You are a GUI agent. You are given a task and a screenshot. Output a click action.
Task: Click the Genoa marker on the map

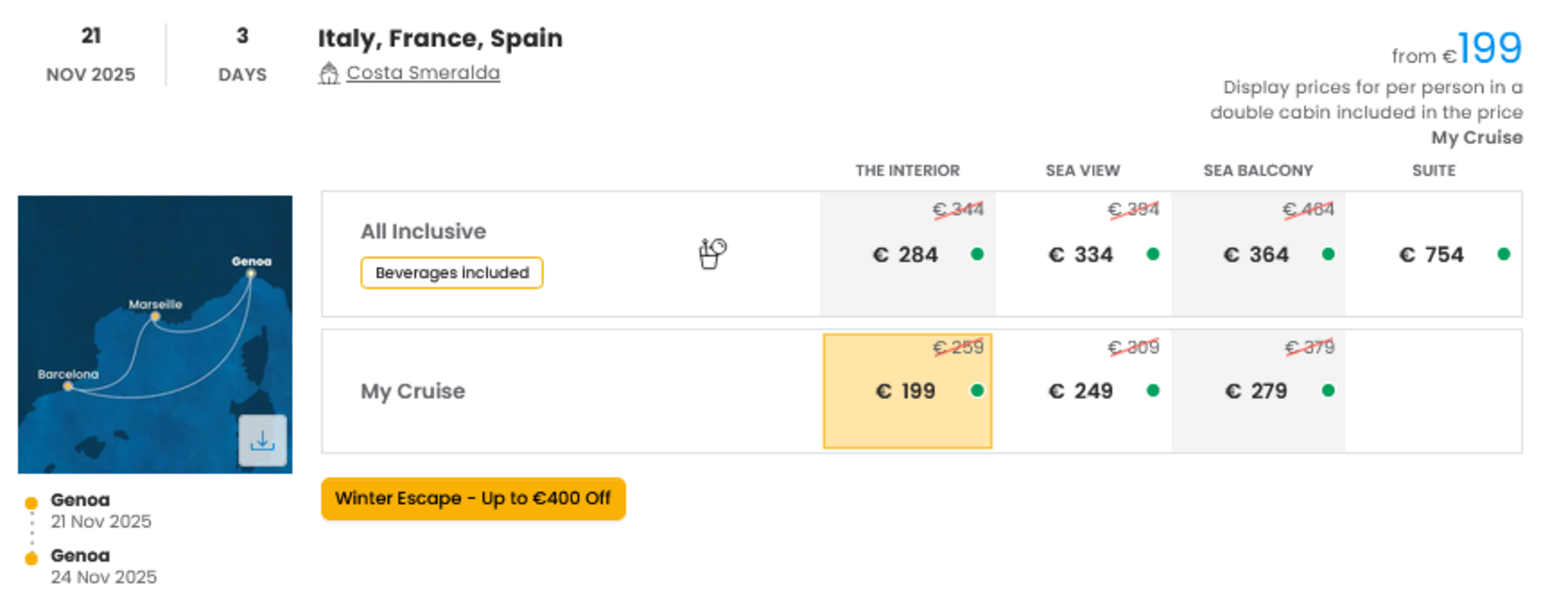tap(251, 273)
